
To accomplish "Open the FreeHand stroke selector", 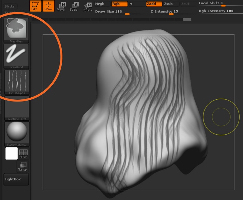I will (16, 55).
